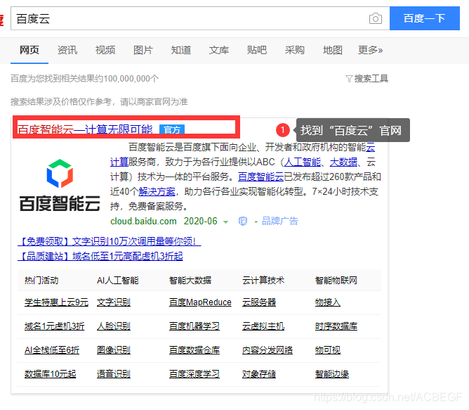469x410 pixels.
Task: Open the 域名1元虚机3折 link
Action: tap(55, 326)
